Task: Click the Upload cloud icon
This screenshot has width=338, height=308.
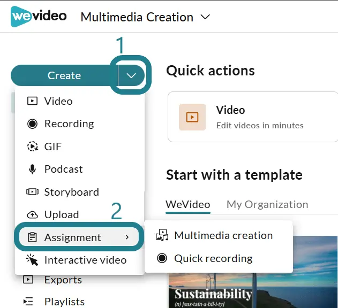Action: 32,214
